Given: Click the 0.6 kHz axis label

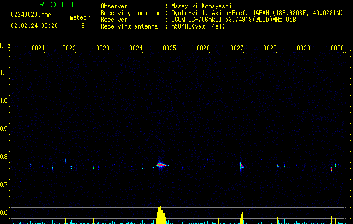Looking at the screenshot, I should pos(4,213).
